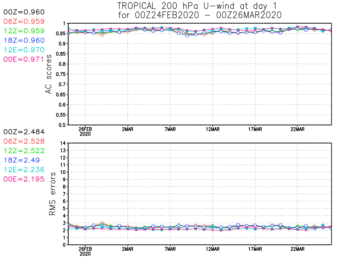Click the '26FEB 2020' label under the RMS chart
Viewport: 347px width, 268px height.
point(85,251)
